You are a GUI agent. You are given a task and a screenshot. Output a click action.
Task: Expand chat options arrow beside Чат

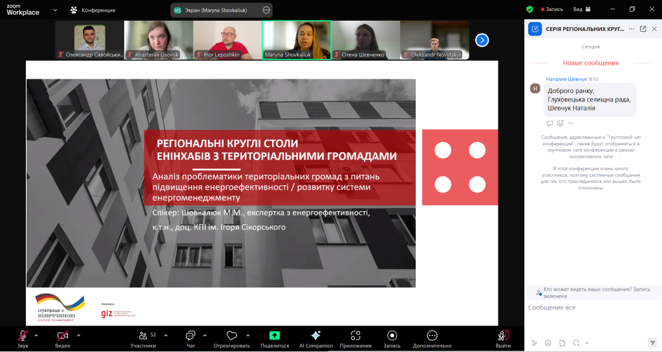205,336
